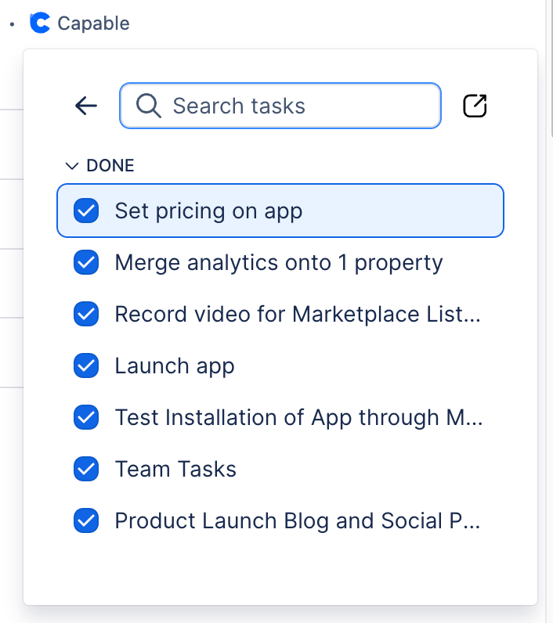Uncheck the Record video for Marketplace checkbox
The image size is (553, 623).
click(86, 314)
